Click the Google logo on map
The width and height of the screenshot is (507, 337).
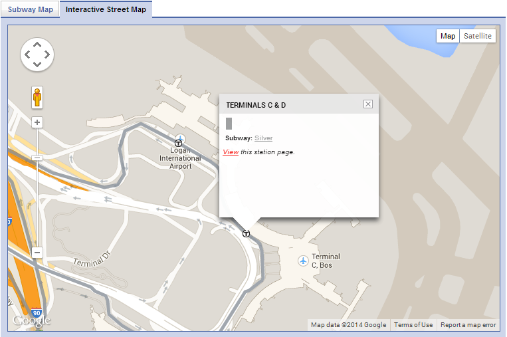pos(31,320)
